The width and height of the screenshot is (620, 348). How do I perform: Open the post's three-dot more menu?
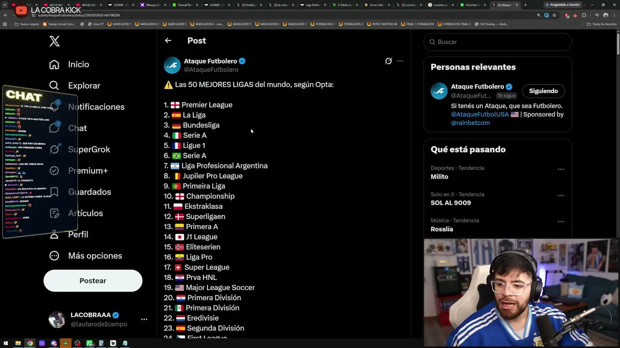click(400, 61)
